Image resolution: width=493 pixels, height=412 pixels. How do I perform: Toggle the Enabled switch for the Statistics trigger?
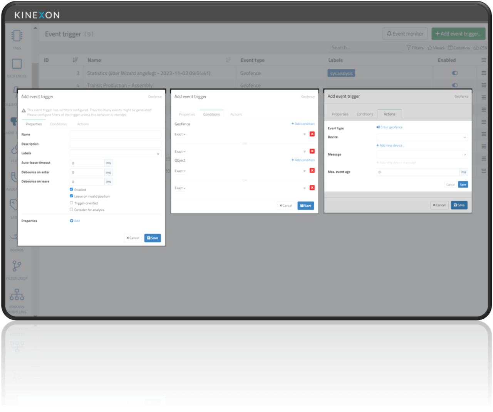click(455, 73)
